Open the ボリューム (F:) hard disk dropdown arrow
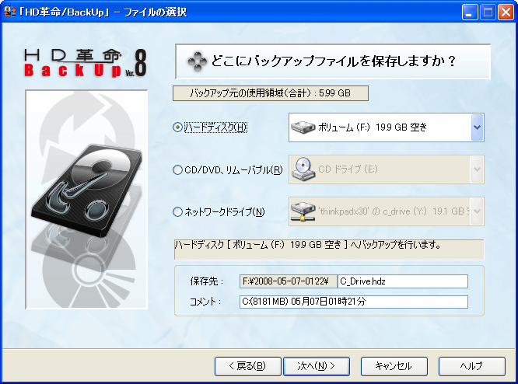 [477, 127]
